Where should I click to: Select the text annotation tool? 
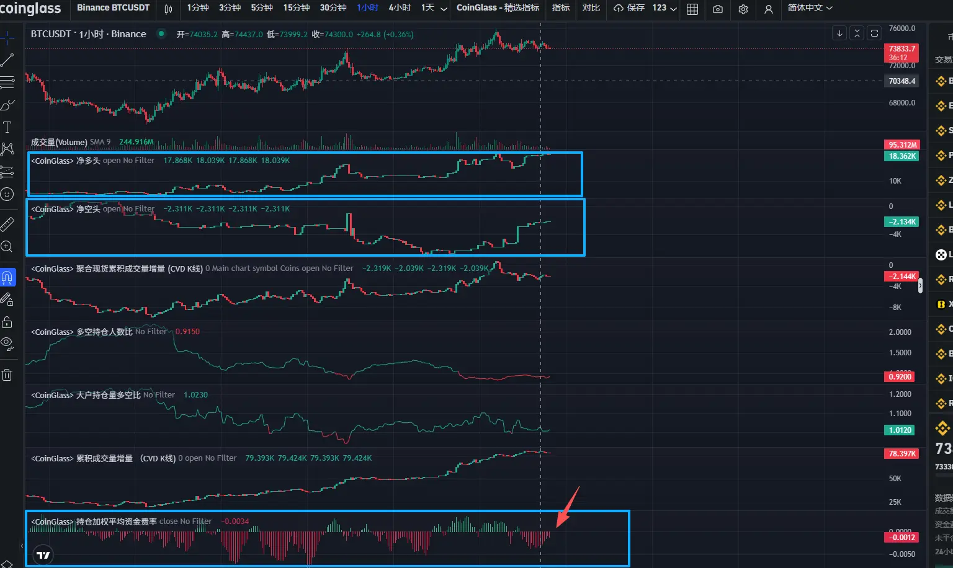[7, 127]
